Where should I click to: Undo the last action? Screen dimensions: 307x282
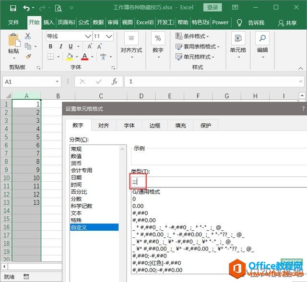(x=26, y=8)
